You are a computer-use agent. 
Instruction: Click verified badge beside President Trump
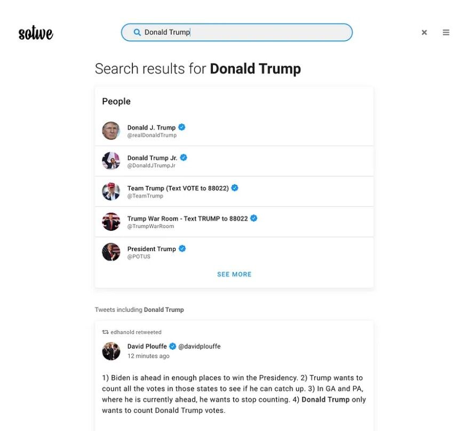pyautogui.click(x=182, y=248)
